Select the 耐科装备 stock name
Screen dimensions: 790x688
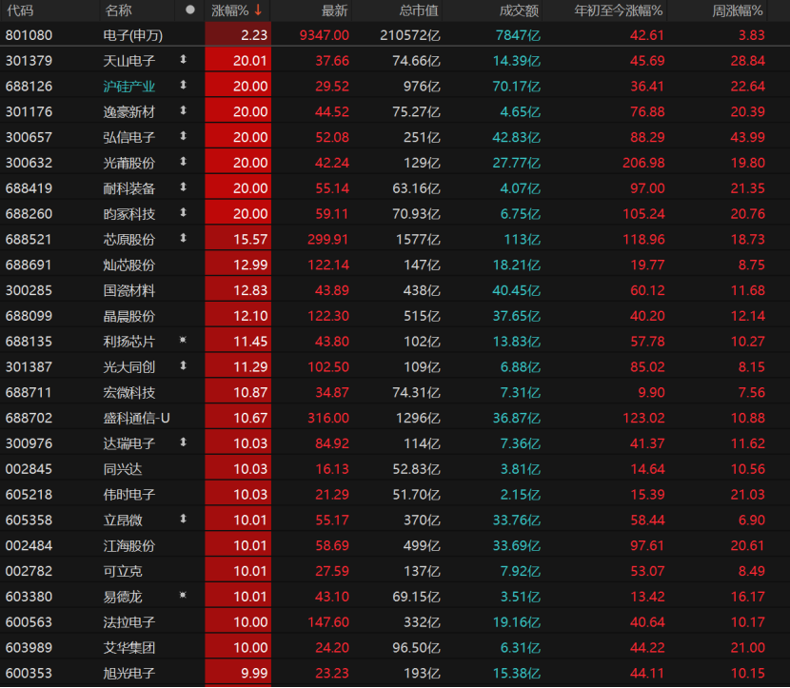[x=129, y=188]
